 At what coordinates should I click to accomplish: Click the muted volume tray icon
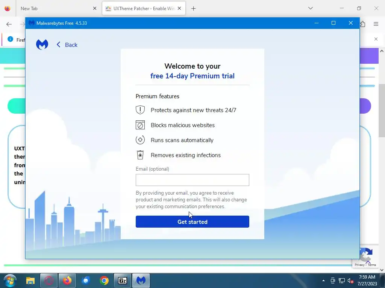(x=351, y=280)
